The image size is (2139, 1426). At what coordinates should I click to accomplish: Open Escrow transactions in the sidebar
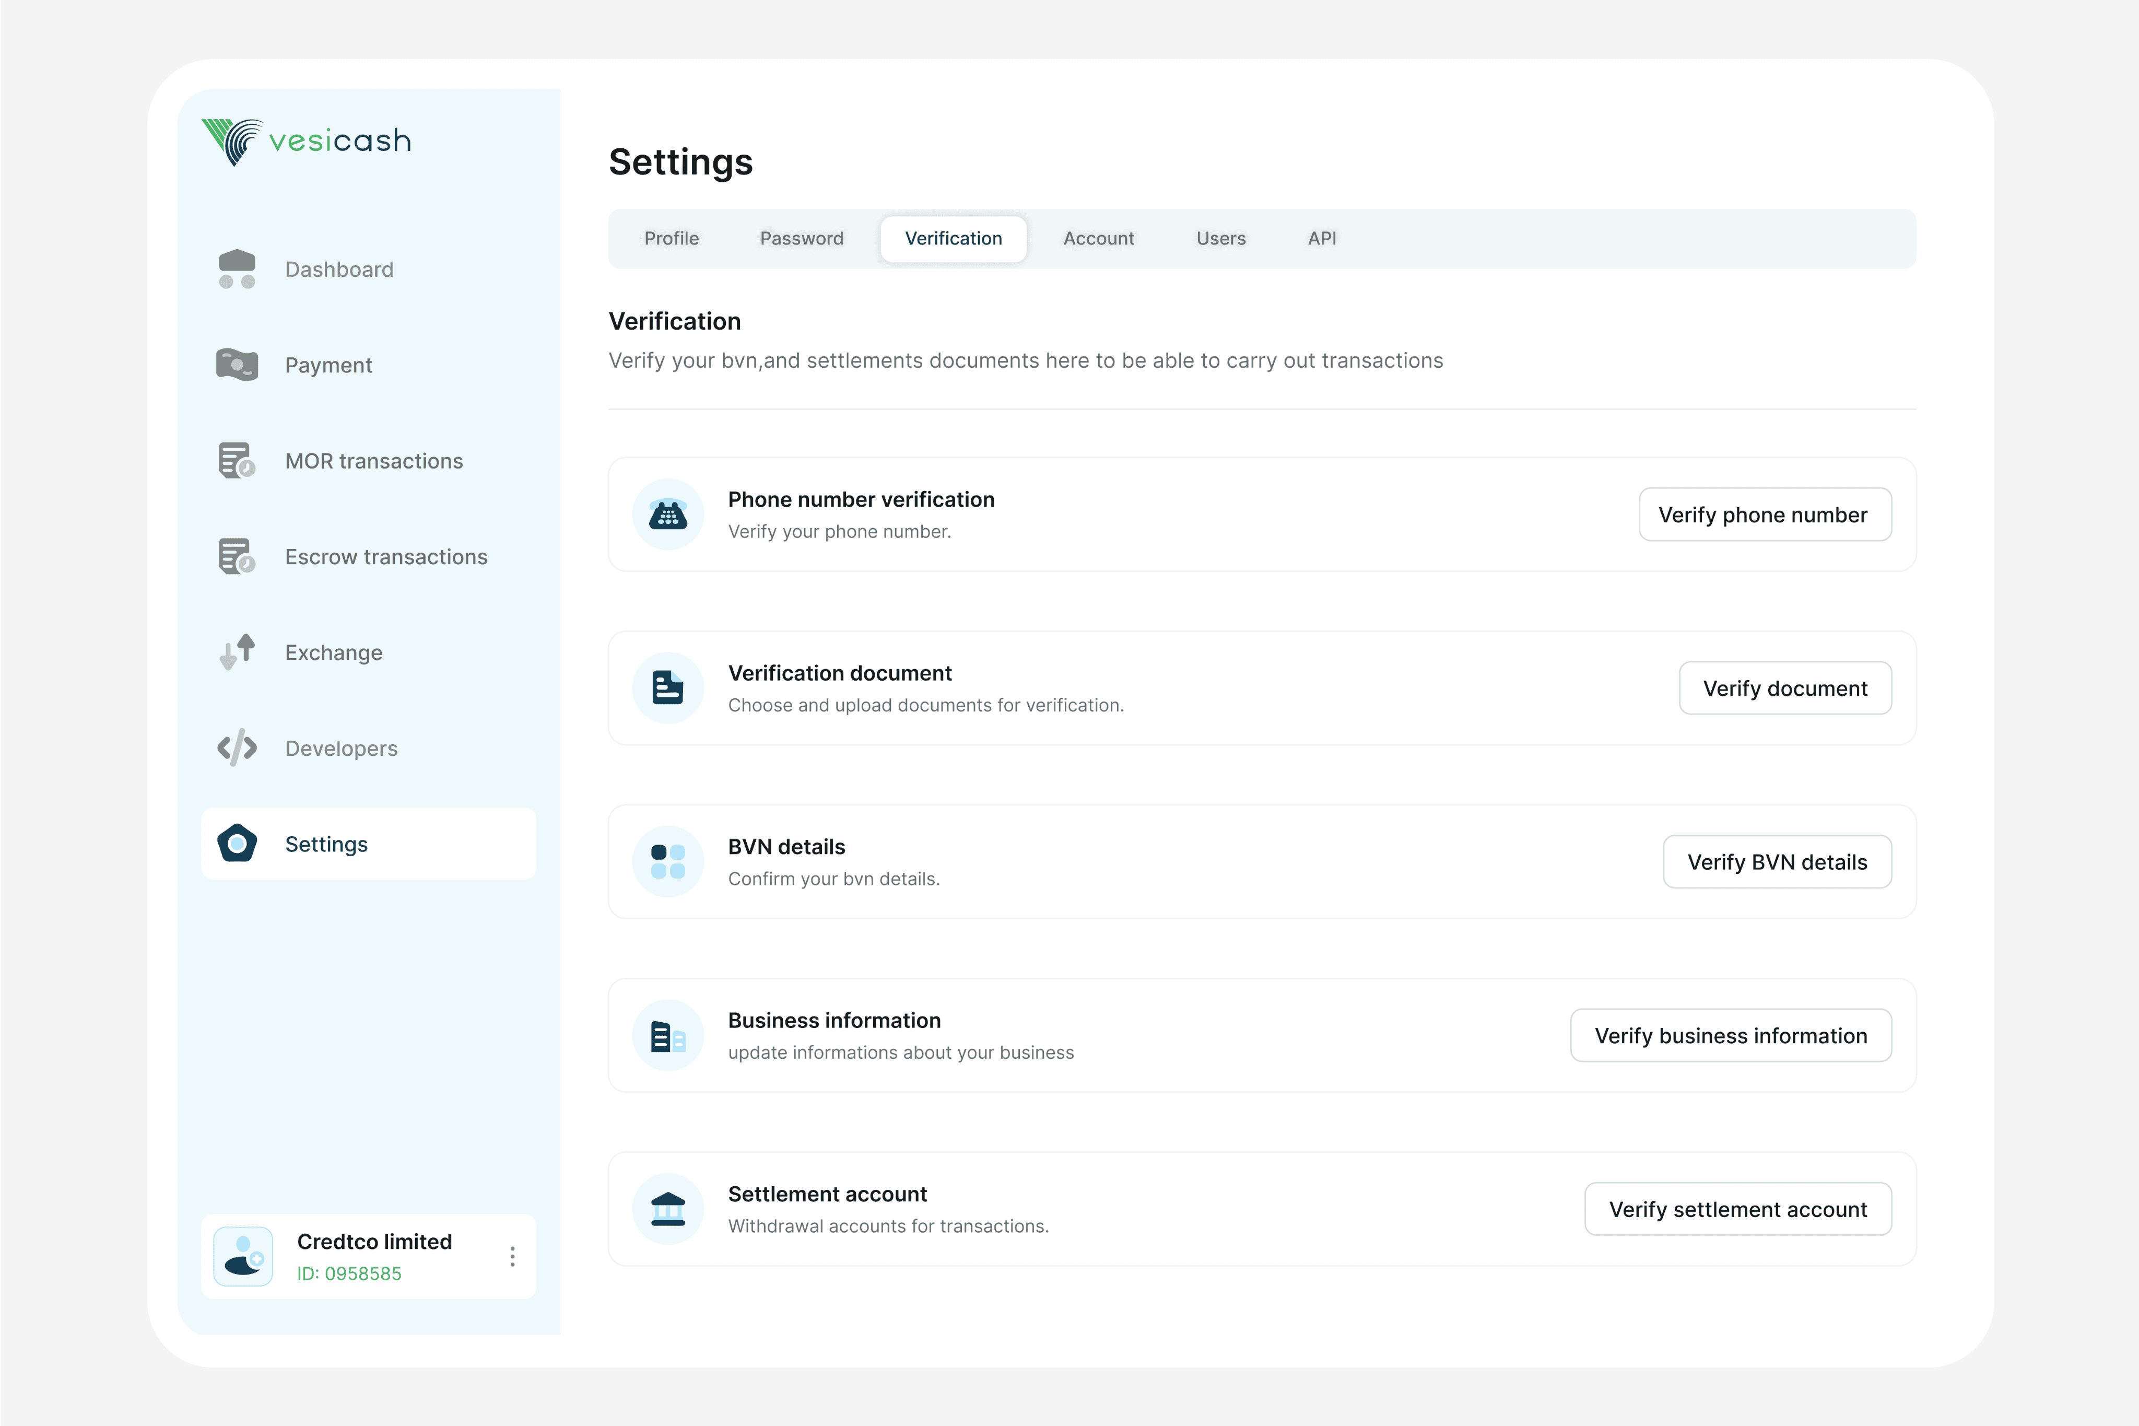click(x=385, y=557)
